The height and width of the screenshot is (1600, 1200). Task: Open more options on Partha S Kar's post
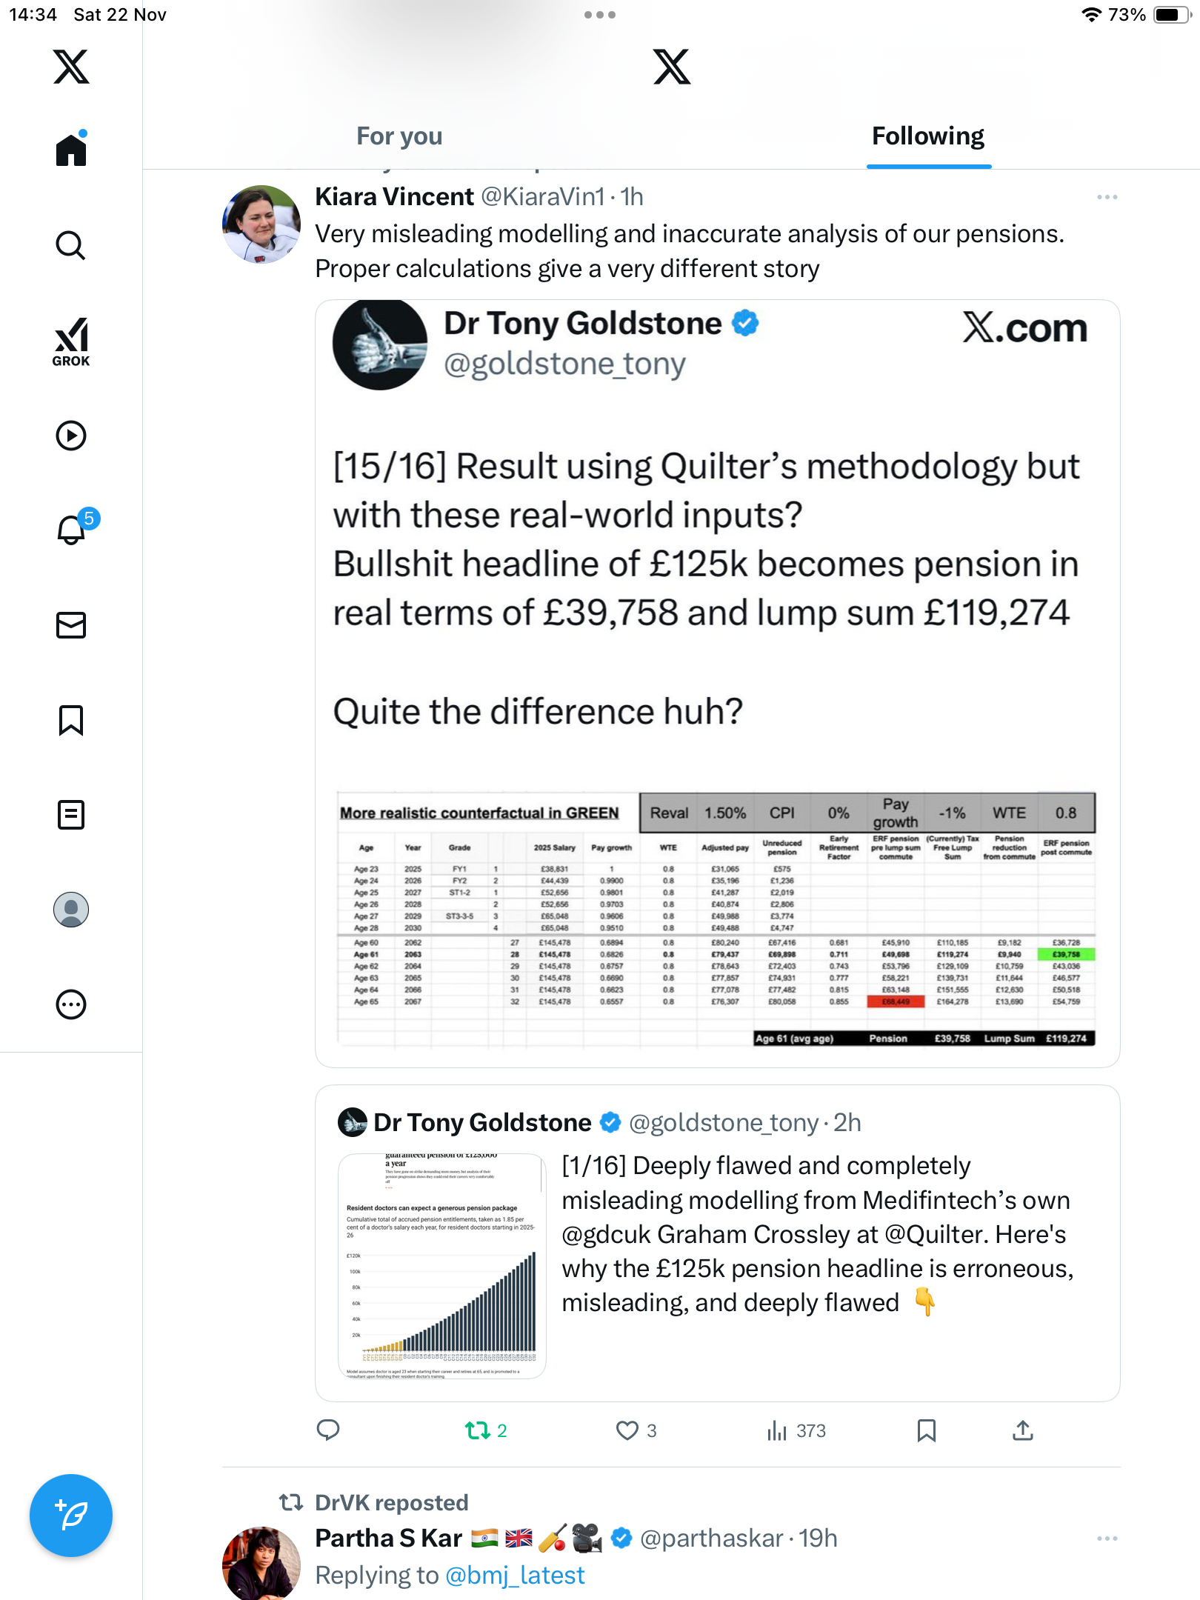[1107, 1539]
